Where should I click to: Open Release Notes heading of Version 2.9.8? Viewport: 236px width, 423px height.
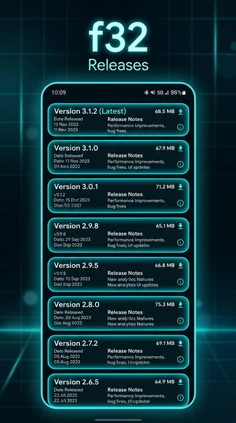coord(125,234)
